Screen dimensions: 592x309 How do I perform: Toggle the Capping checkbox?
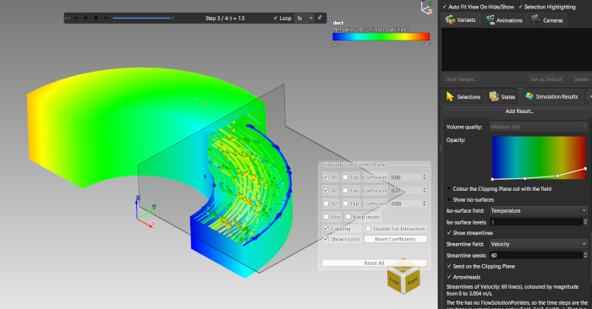326,228
